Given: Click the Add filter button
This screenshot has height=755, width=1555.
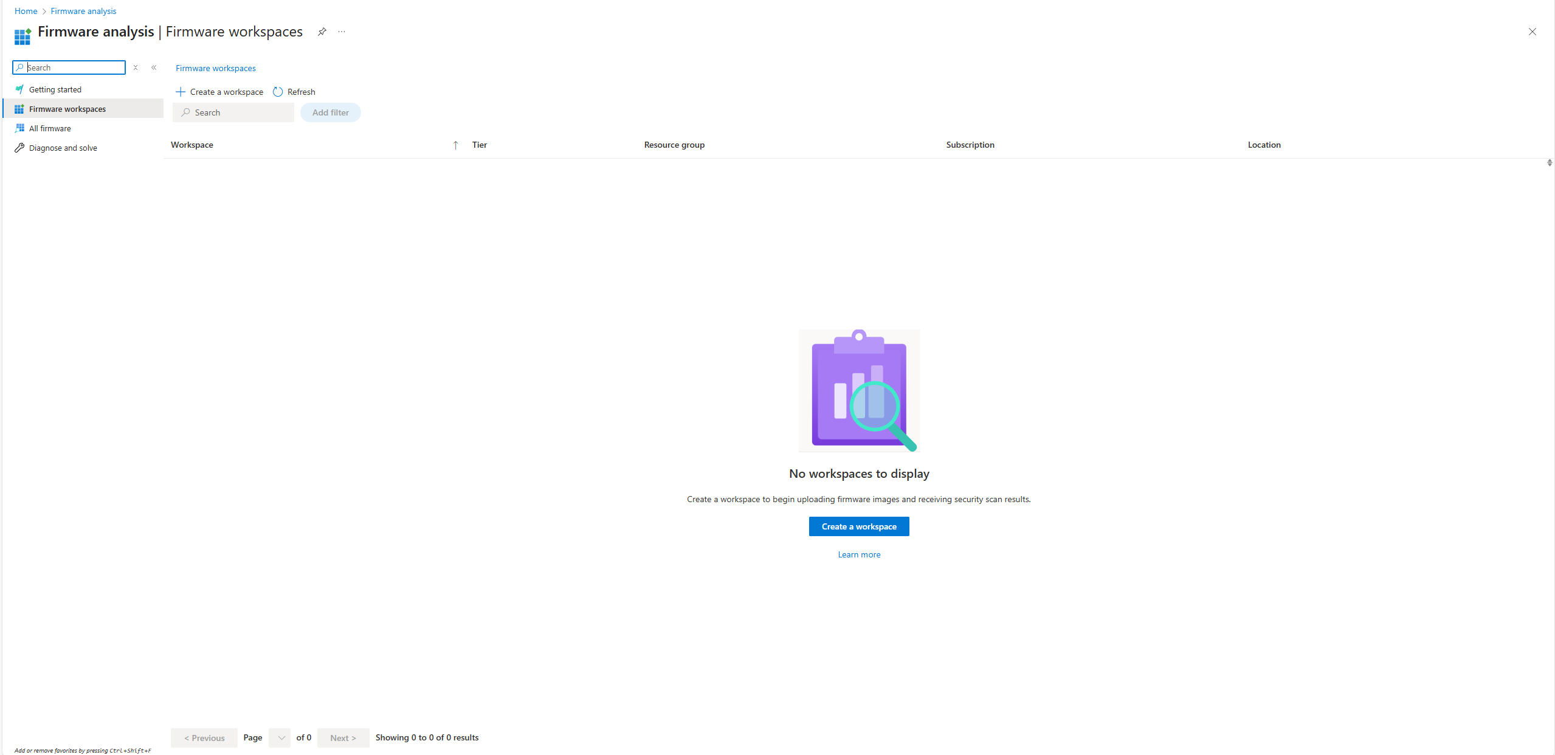Looking at the screenshot, I should click(330, 112).
